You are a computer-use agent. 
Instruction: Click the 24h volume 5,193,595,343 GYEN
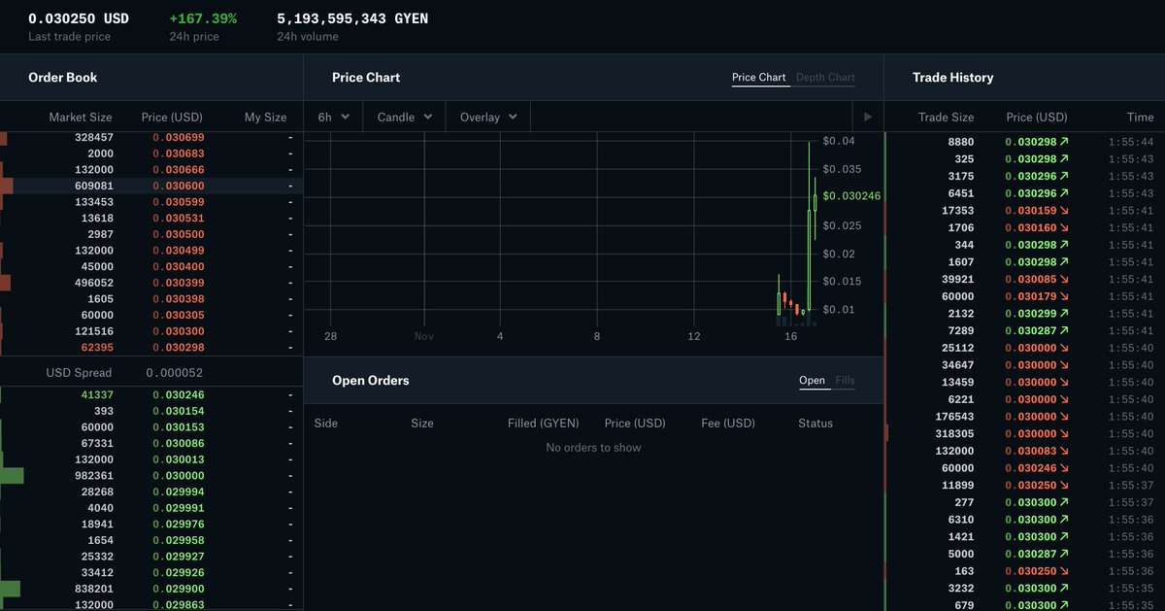(352, 18)
